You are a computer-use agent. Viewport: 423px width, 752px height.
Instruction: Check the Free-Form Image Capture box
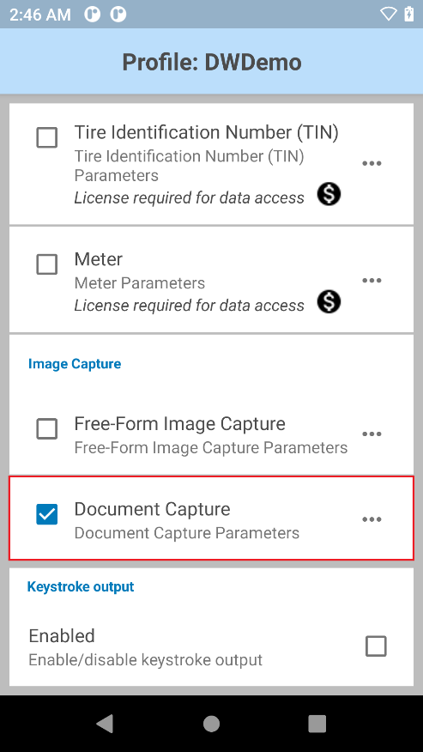click(x=47, y=428)
